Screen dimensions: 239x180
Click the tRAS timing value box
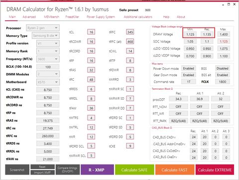[91, 70]
